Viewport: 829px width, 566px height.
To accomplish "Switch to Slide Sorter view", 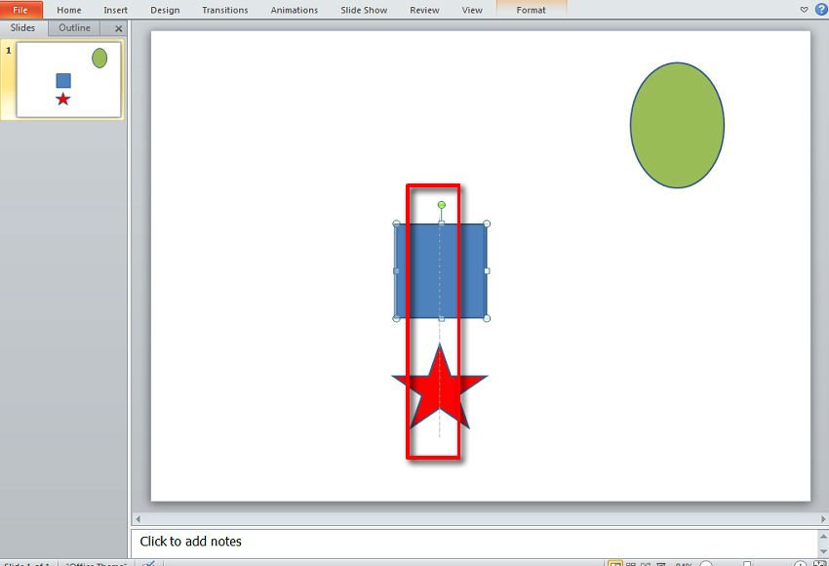I will click(x=632, y=561).
